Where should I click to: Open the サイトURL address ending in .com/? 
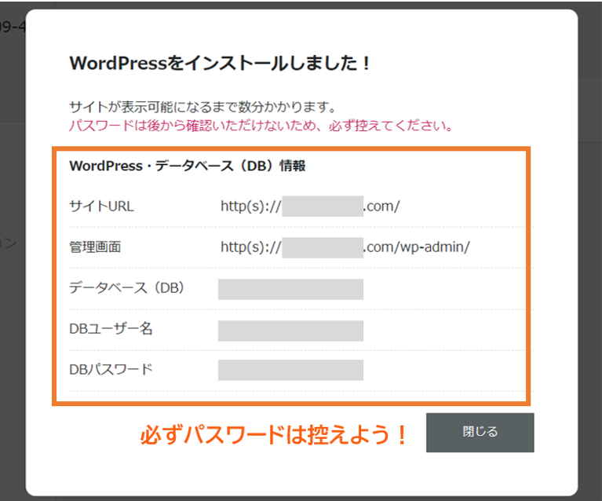click(310, 207)
